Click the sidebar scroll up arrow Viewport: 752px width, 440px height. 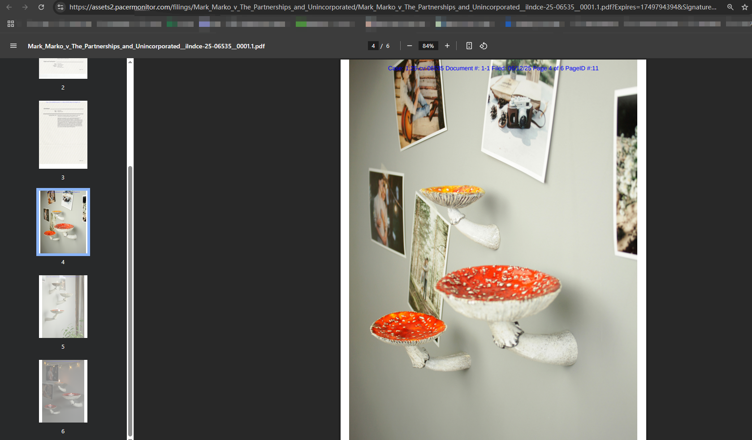[x=130, y=62]
